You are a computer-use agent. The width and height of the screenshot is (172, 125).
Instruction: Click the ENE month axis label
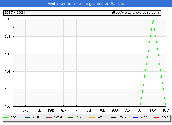click(x=25, y=110)
